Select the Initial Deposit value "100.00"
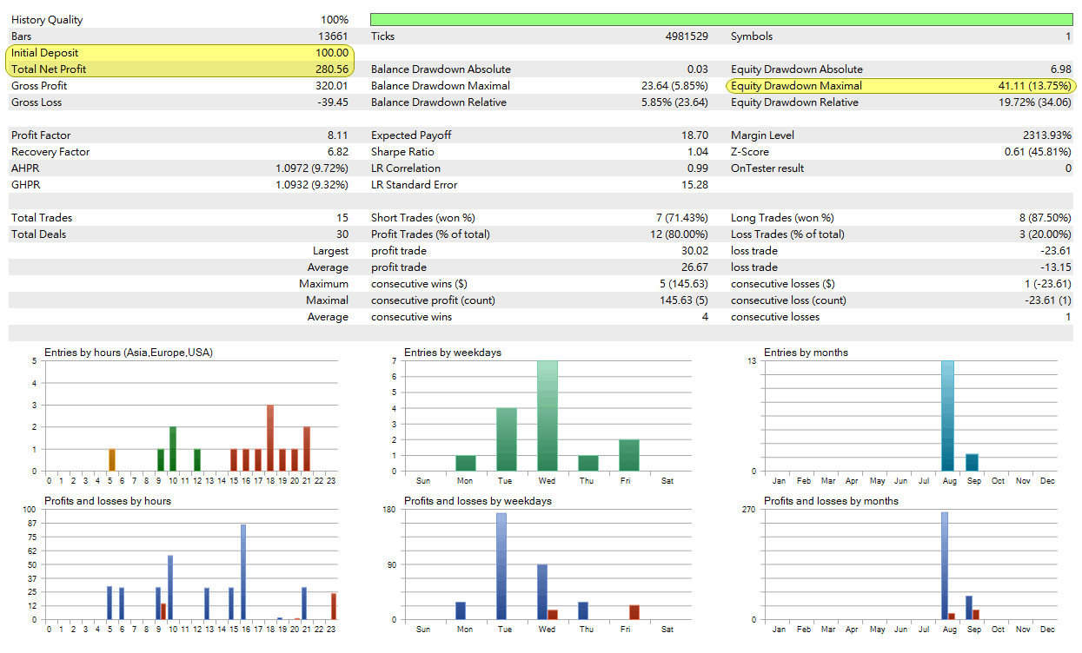1082x653 pixels. 332,53
